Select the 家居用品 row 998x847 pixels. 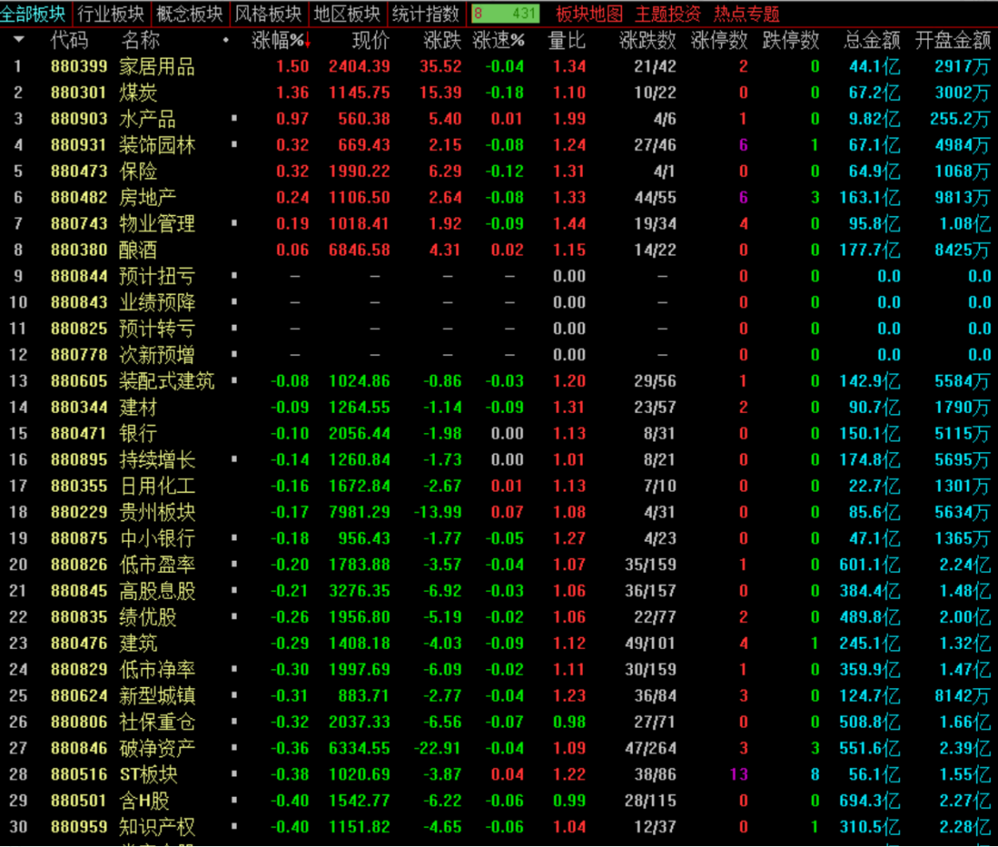[x=499, y=67]
